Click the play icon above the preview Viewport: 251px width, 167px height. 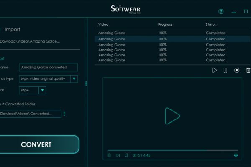(x=214, y=70)
